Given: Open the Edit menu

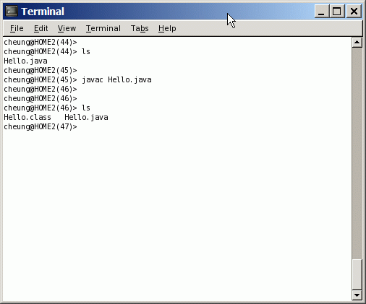Looking at the screenshot, I should pos(41,28).
